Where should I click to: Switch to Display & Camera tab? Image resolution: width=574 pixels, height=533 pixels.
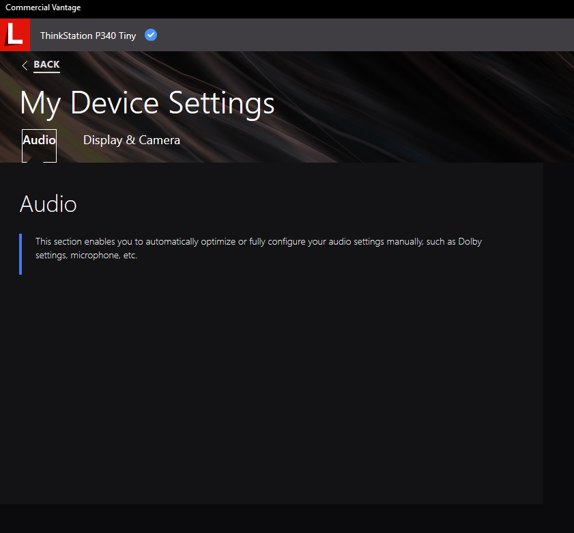pos(132,140)
